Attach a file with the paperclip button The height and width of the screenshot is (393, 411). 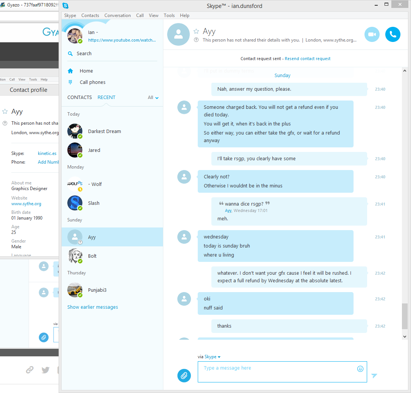point(184,376)
